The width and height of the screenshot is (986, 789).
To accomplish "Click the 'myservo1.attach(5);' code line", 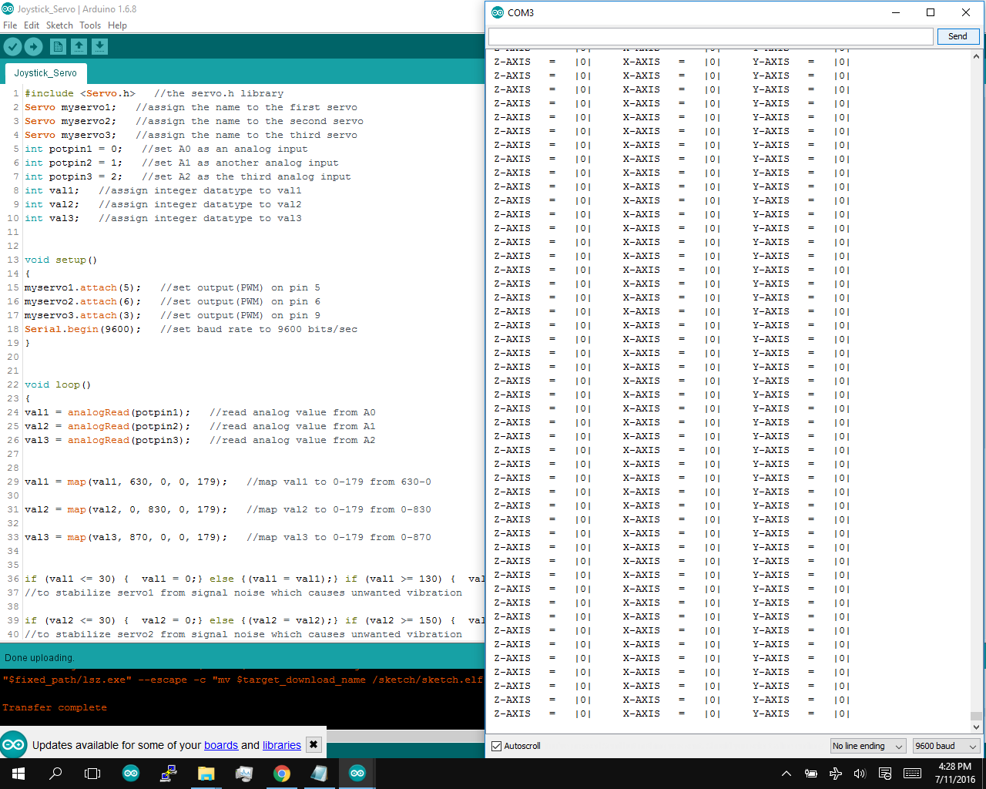I will click(x=83, y=287).
